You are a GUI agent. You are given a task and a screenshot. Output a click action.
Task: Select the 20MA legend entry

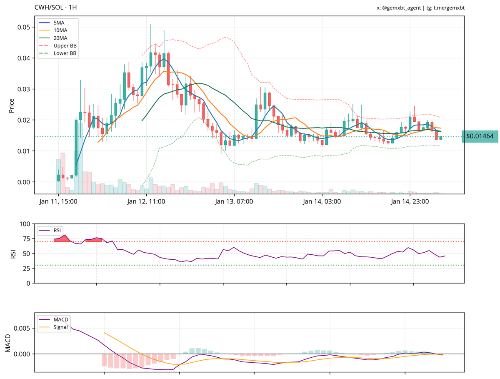tap(53, 38)
